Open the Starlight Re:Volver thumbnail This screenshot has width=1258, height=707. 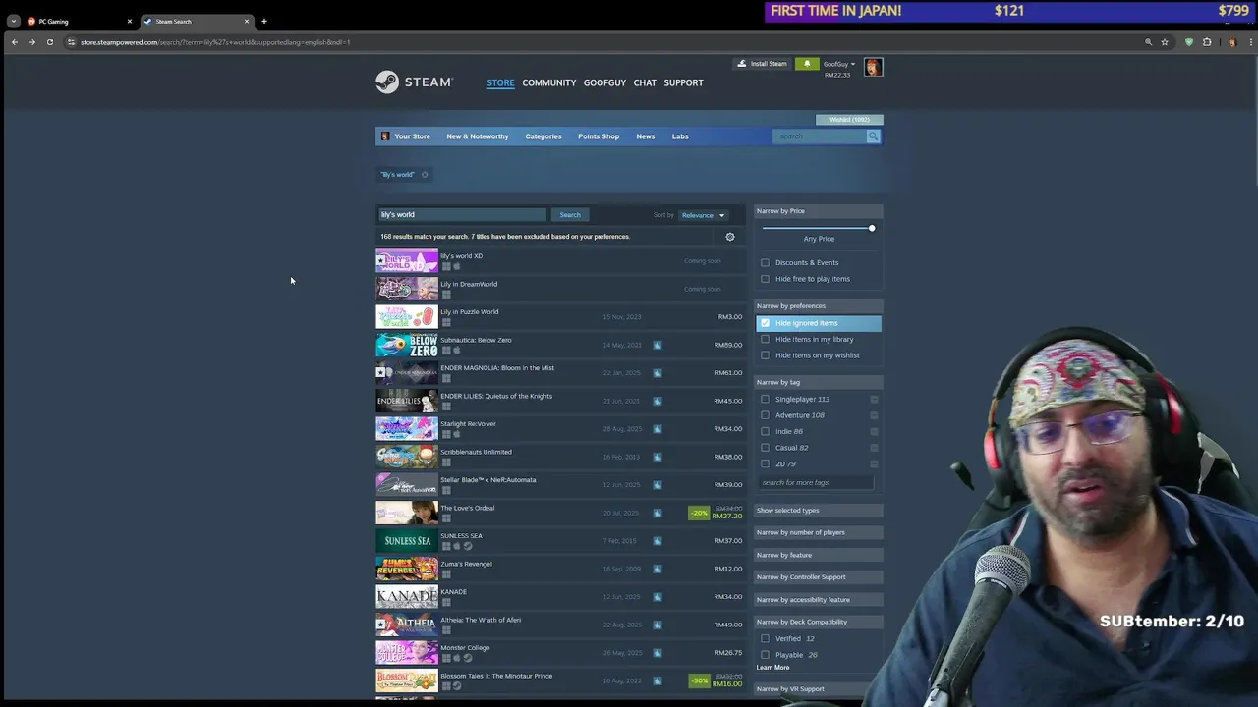[407, 429]
